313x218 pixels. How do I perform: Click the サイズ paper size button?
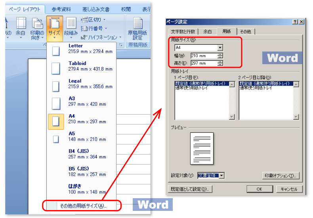pos(55,29)
